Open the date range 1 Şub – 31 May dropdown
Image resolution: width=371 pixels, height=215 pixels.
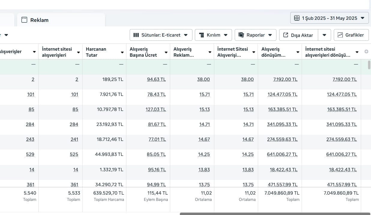point(329,18)
